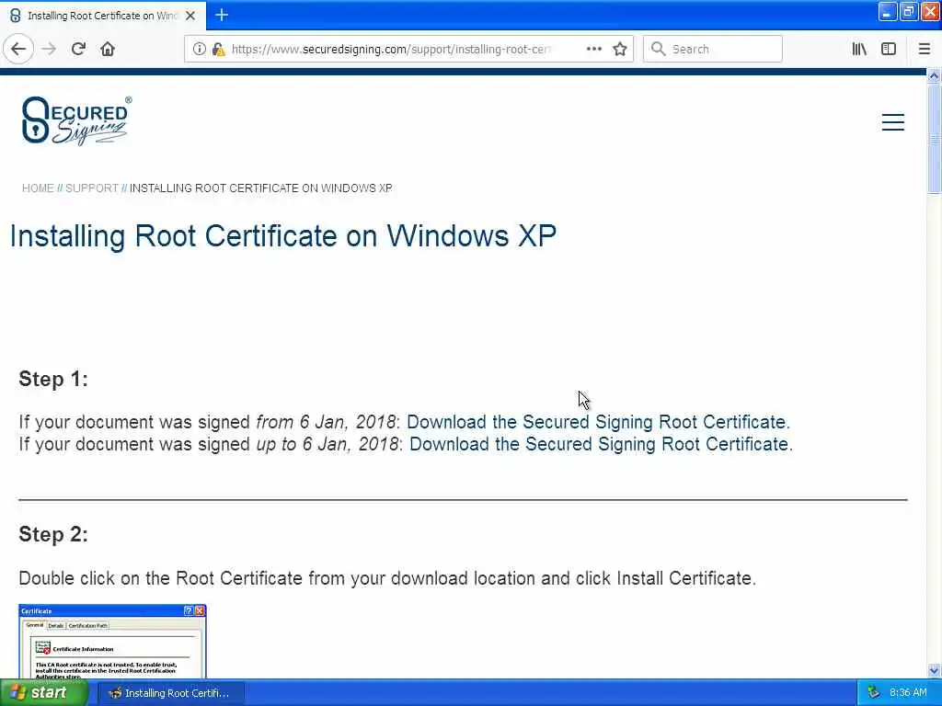Go back to the previous page
This screenshot has height=706, width=942.
[18, 50]
